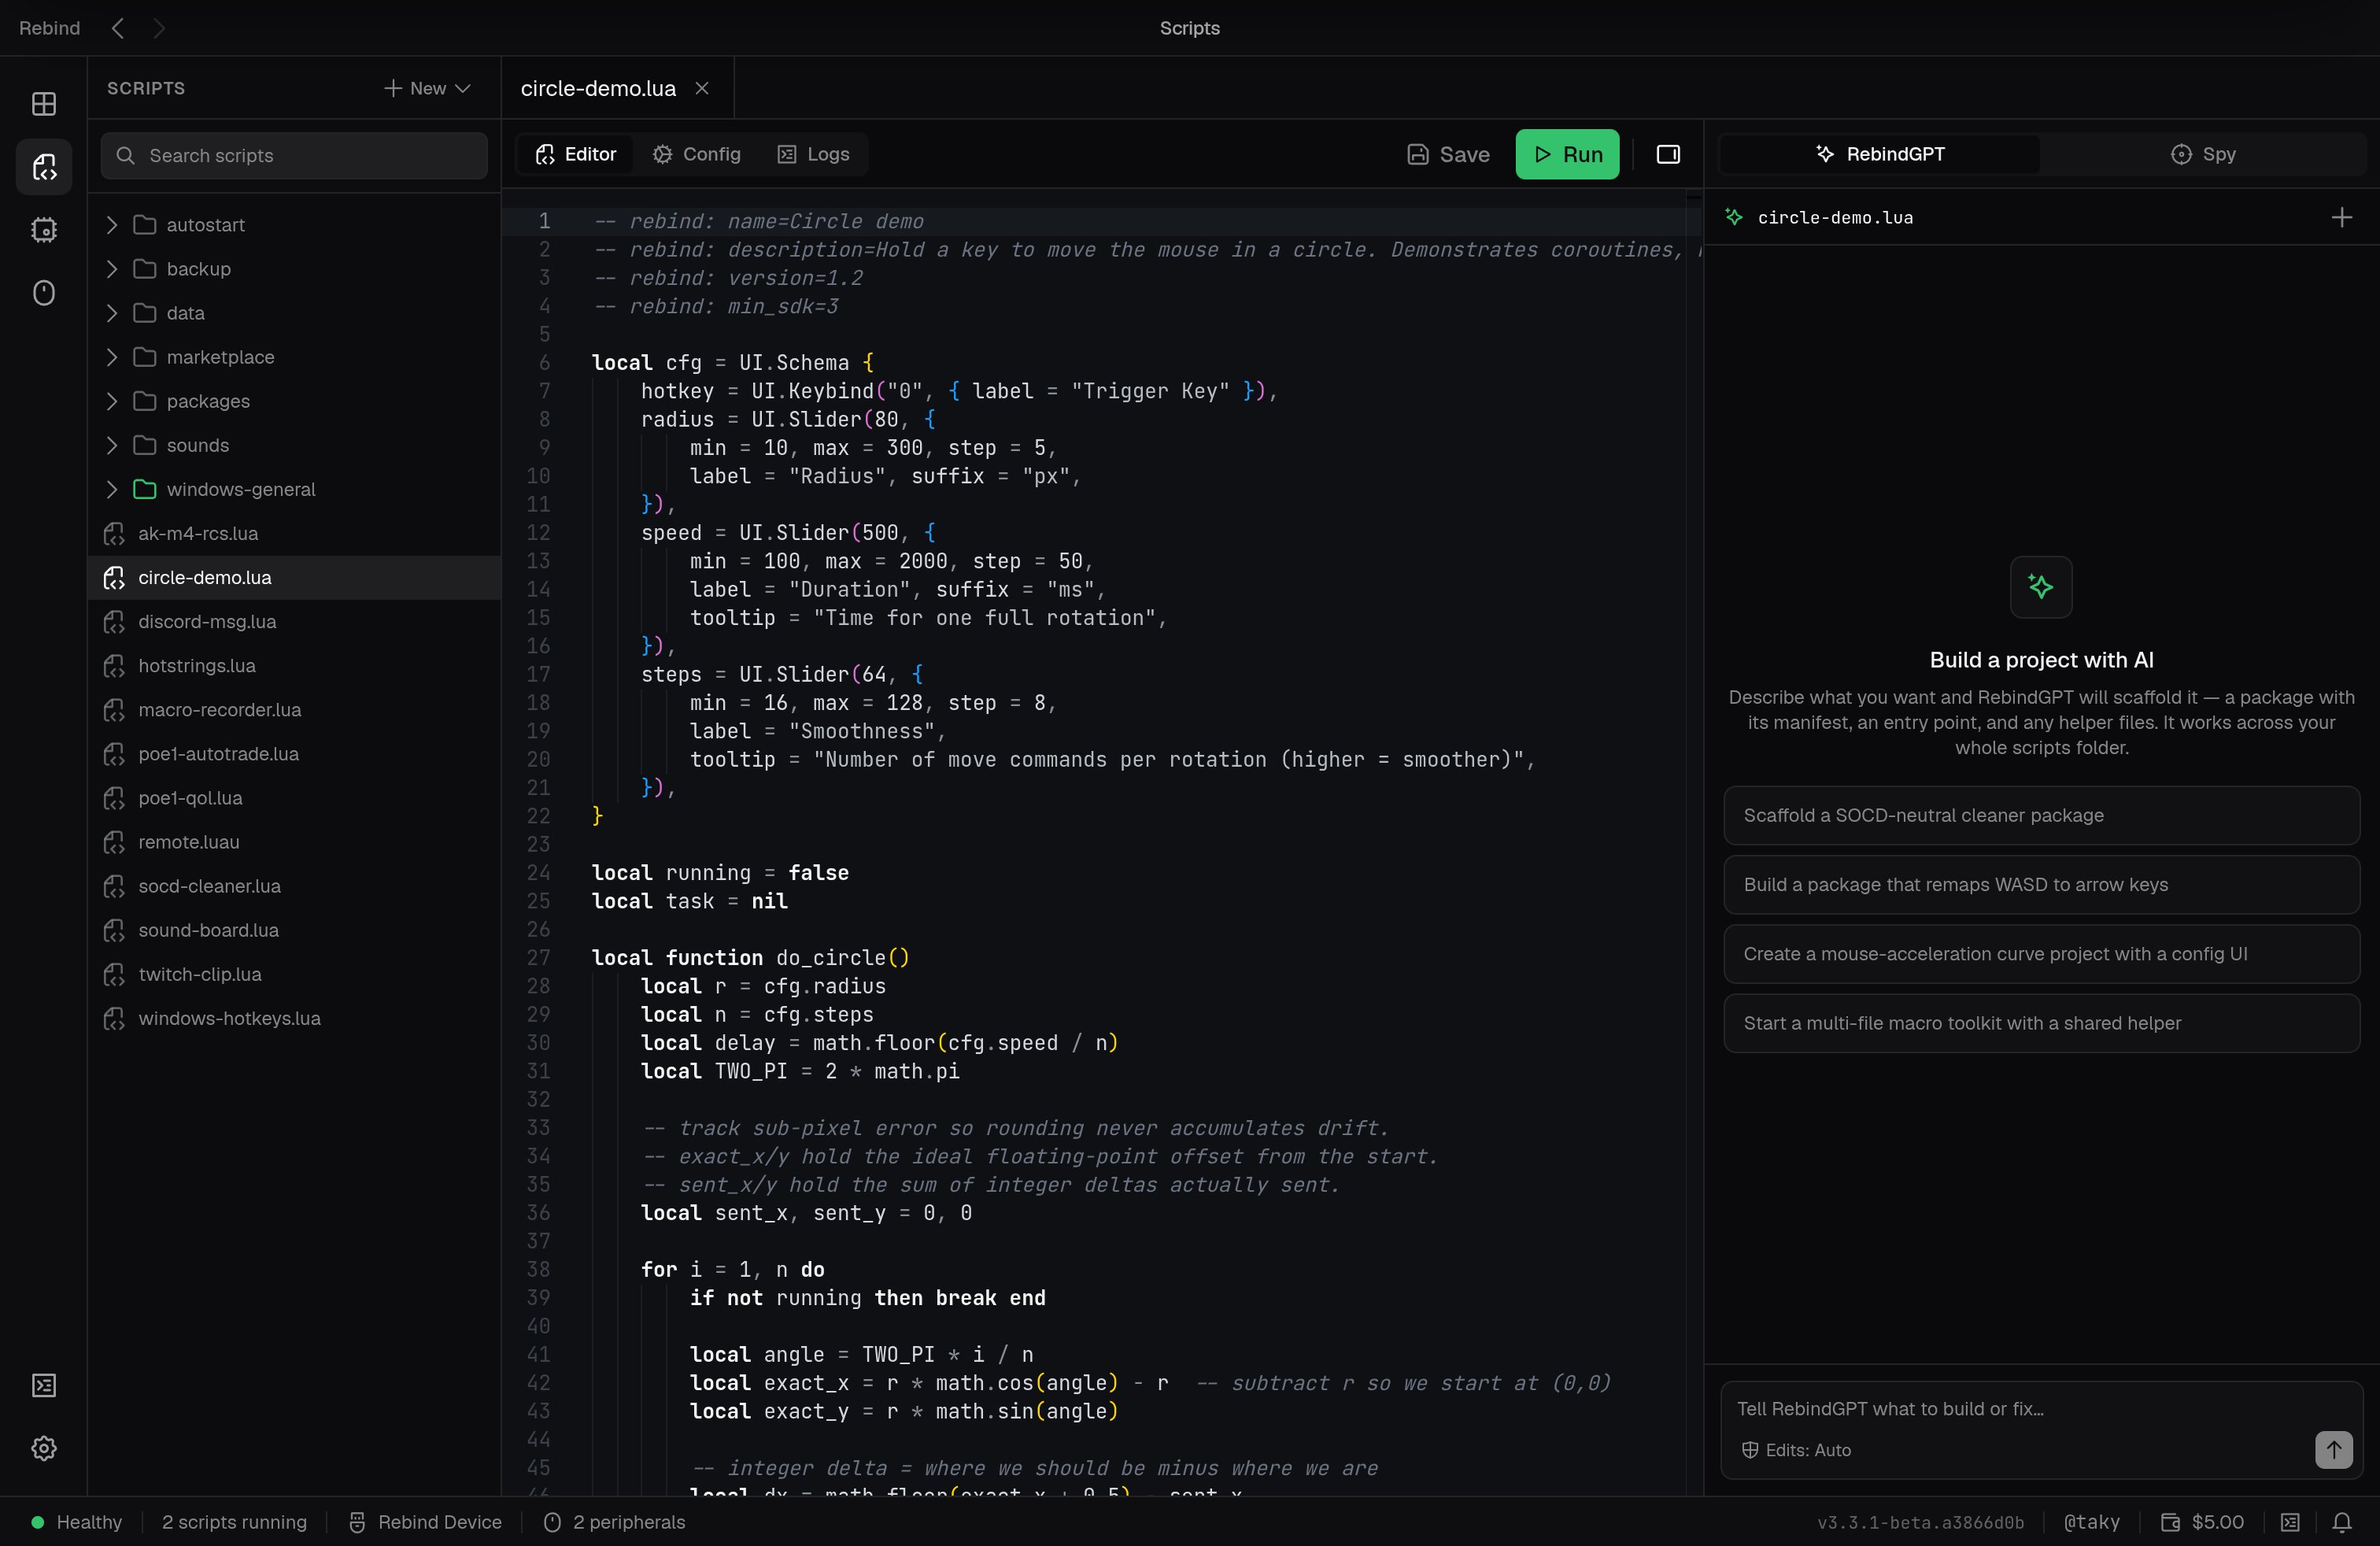
Task: Open the 2 peripherals status entry
Action: (x=614, y=1522)
